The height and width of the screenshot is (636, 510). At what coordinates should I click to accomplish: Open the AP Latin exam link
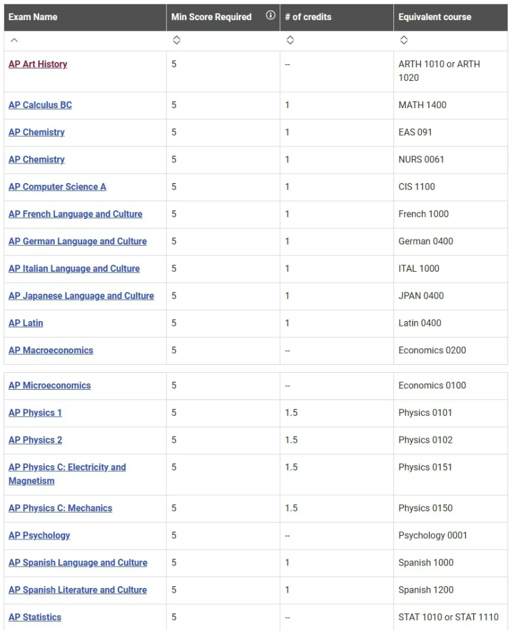pos(26,323)
